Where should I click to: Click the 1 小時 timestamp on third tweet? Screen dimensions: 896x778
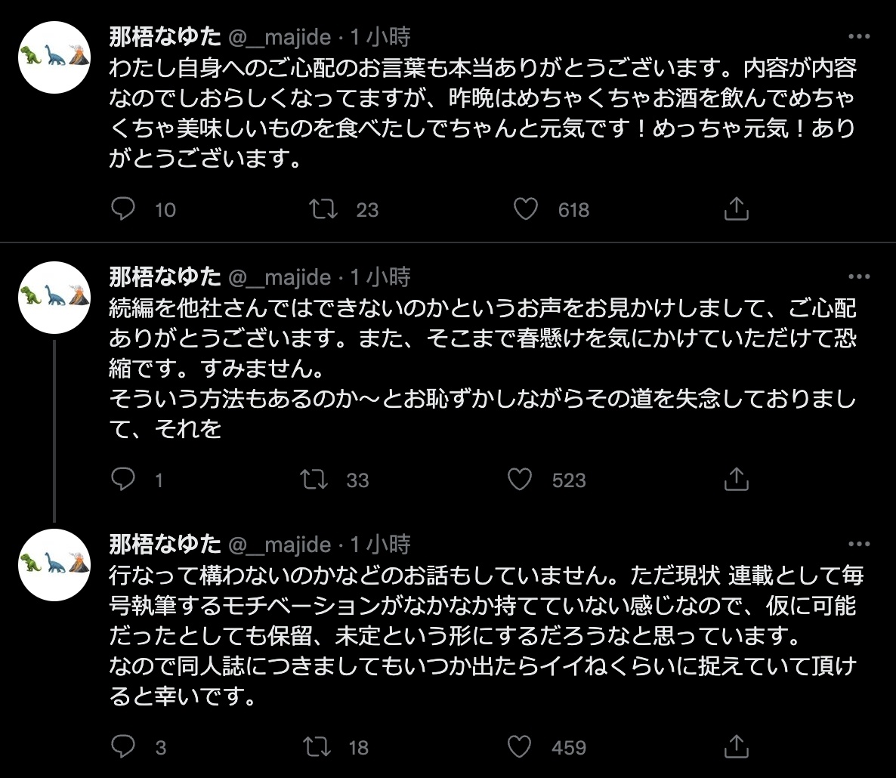point(380,544)
